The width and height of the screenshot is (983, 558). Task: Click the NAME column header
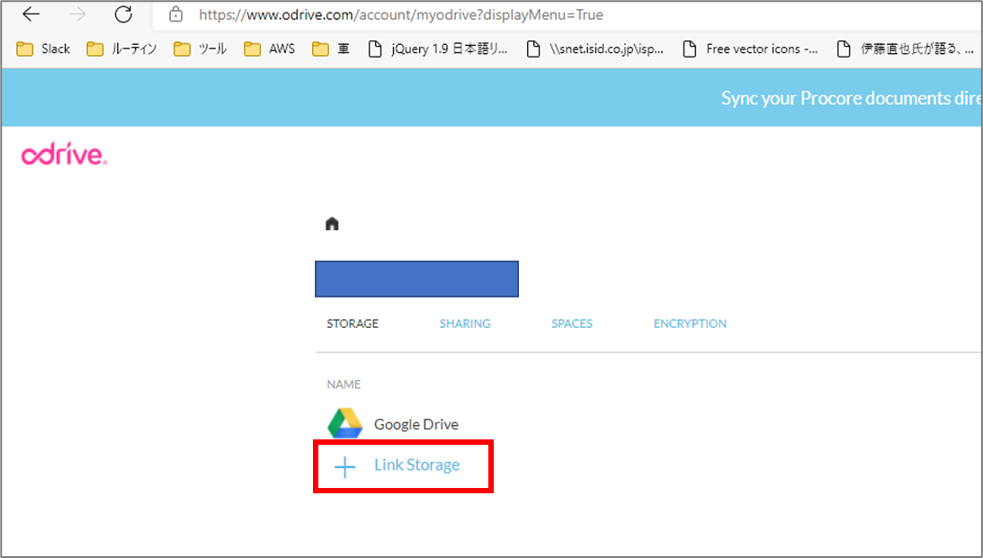(x=344, y=385)
